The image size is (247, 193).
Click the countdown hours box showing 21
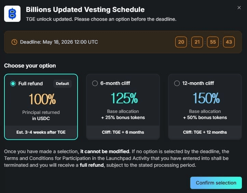(197, 42)
